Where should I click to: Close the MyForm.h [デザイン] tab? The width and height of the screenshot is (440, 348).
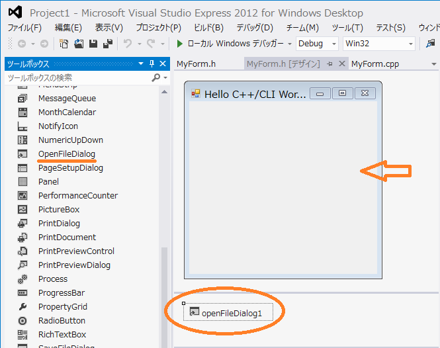[x=342, y=64]
